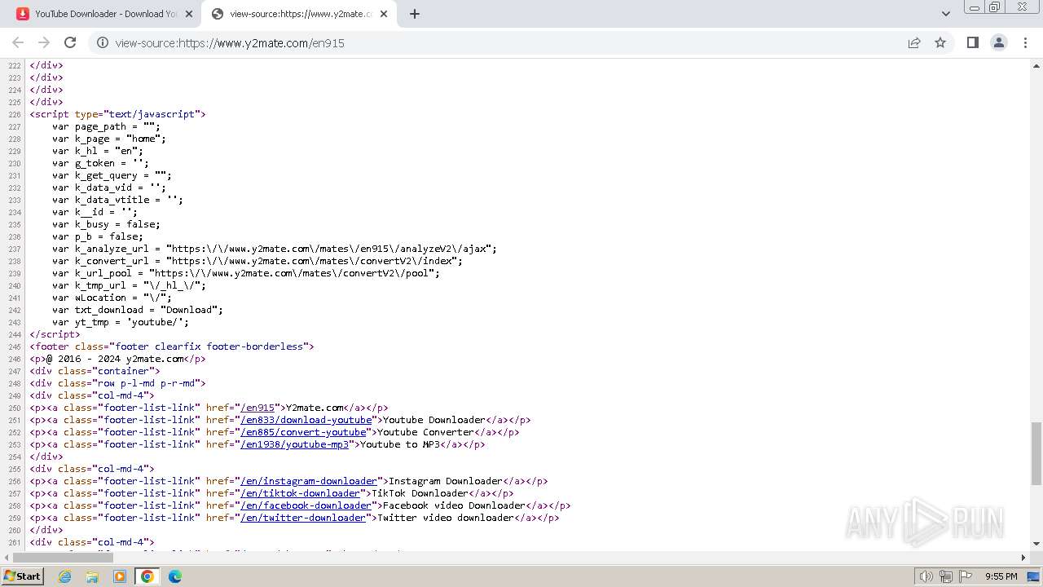Click the script type="text/javascript" line
1043x587 pixels.
pyautogui.click(x=118, y=114)
